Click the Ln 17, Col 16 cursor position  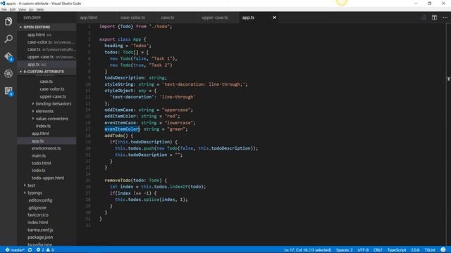pos(307,250)
